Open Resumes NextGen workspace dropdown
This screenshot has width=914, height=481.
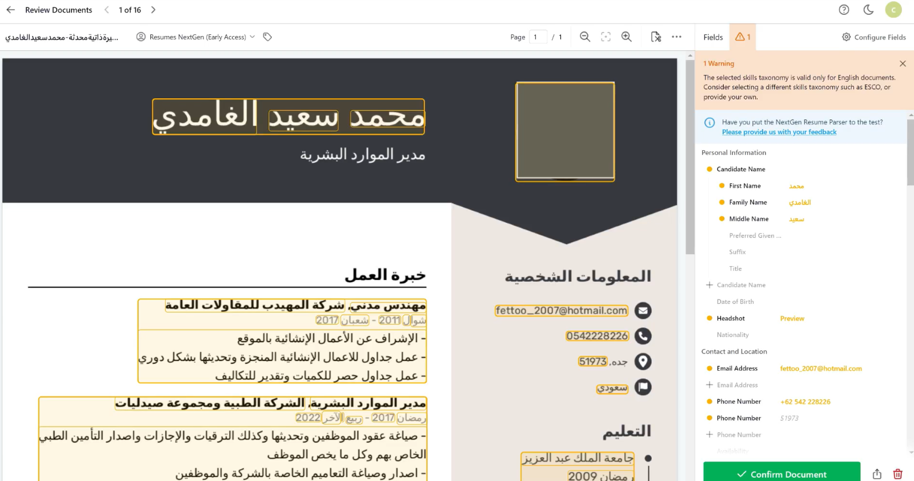(x=196, y=37)
